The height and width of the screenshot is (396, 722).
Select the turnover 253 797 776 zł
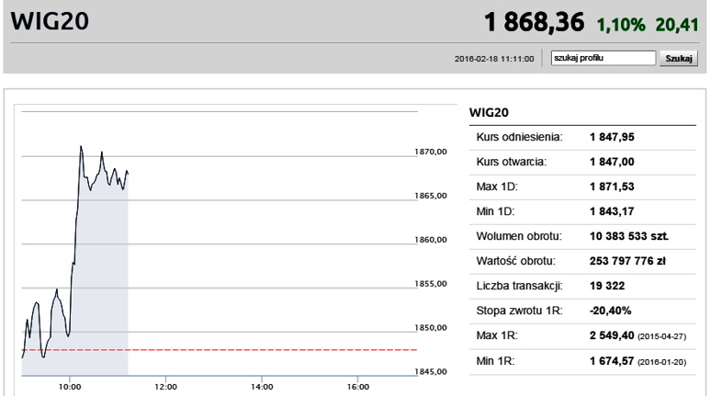pyautogui.click(x=627, y=262)
